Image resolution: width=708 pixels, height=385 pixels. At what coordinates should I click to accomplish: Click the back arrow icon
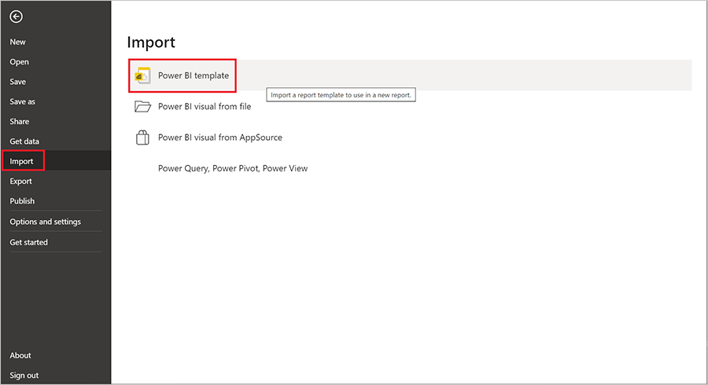[17, 16]
